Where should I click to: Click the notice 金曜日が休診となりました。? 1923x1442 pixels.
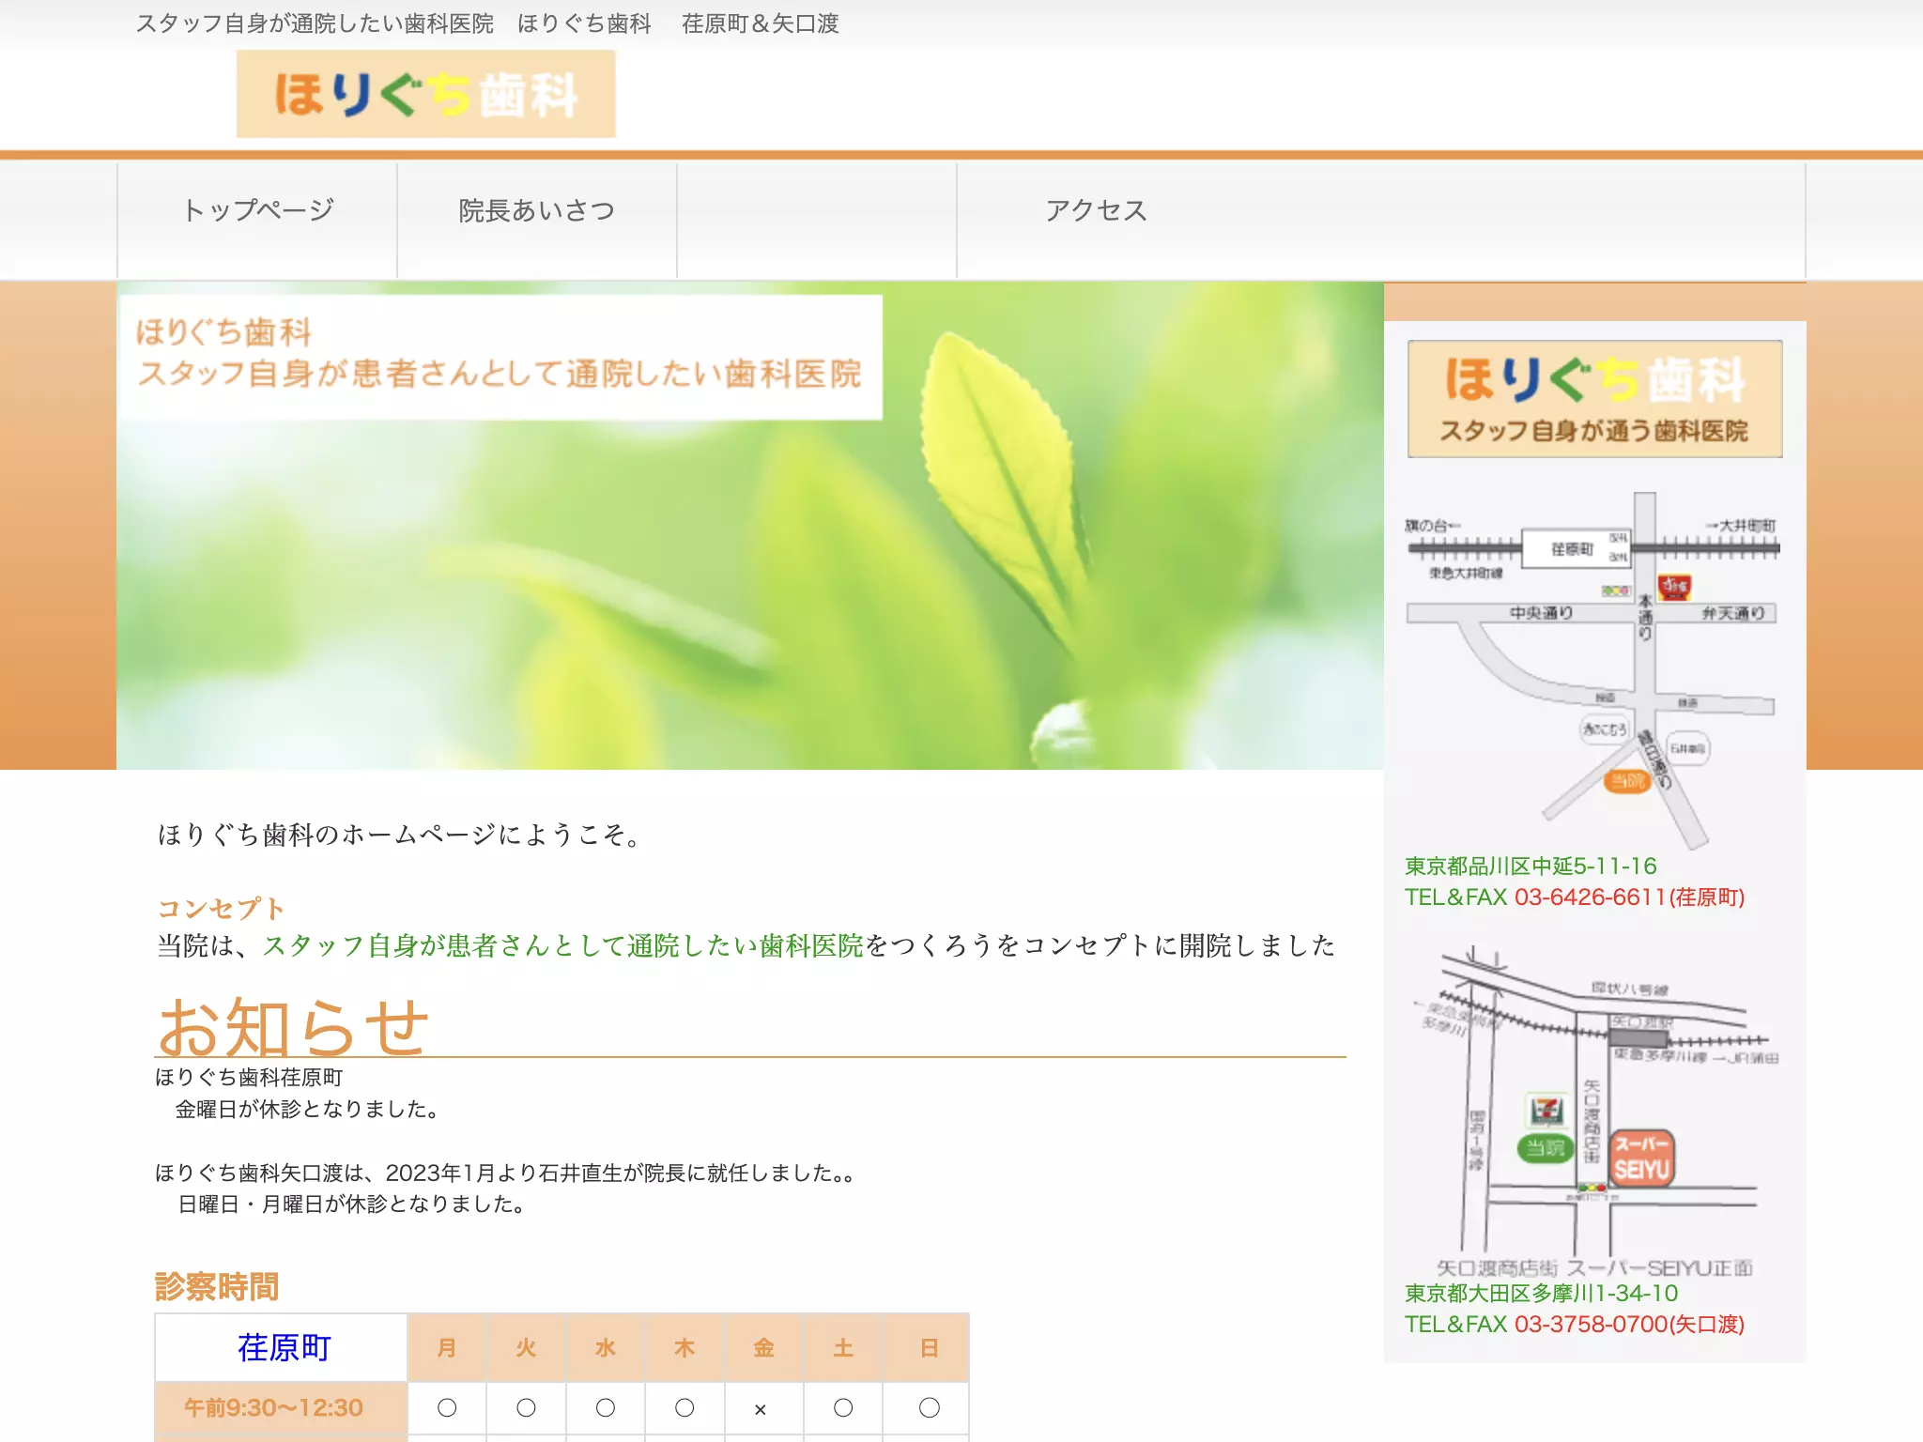coord(311,1109)
